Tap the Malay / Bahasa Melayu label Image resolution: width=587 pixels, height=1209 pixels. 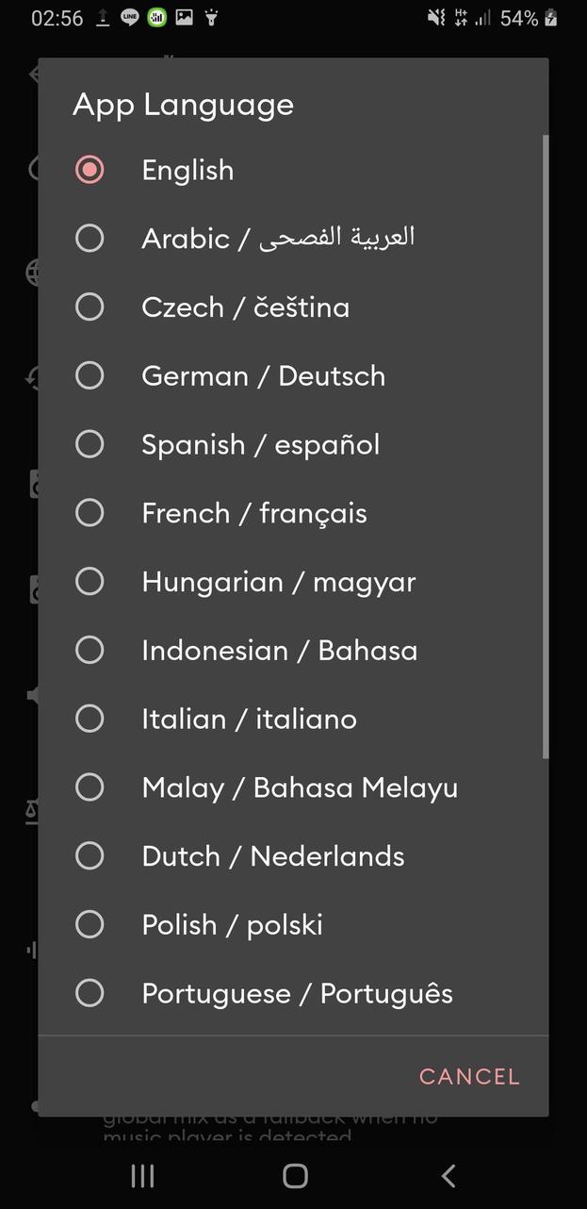[x=300, y=787]
